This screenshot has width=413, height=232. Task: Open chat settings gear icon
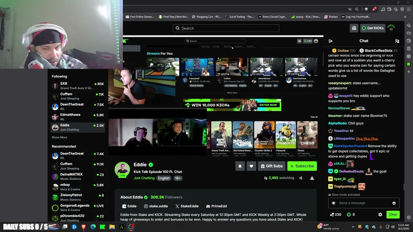[380, 215]
